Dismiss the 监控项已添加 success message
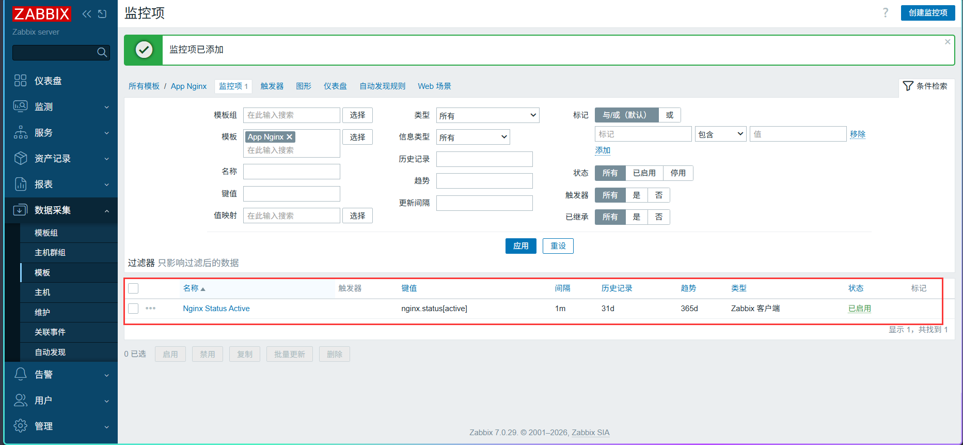963x445 pixels. tap(948, 42)
